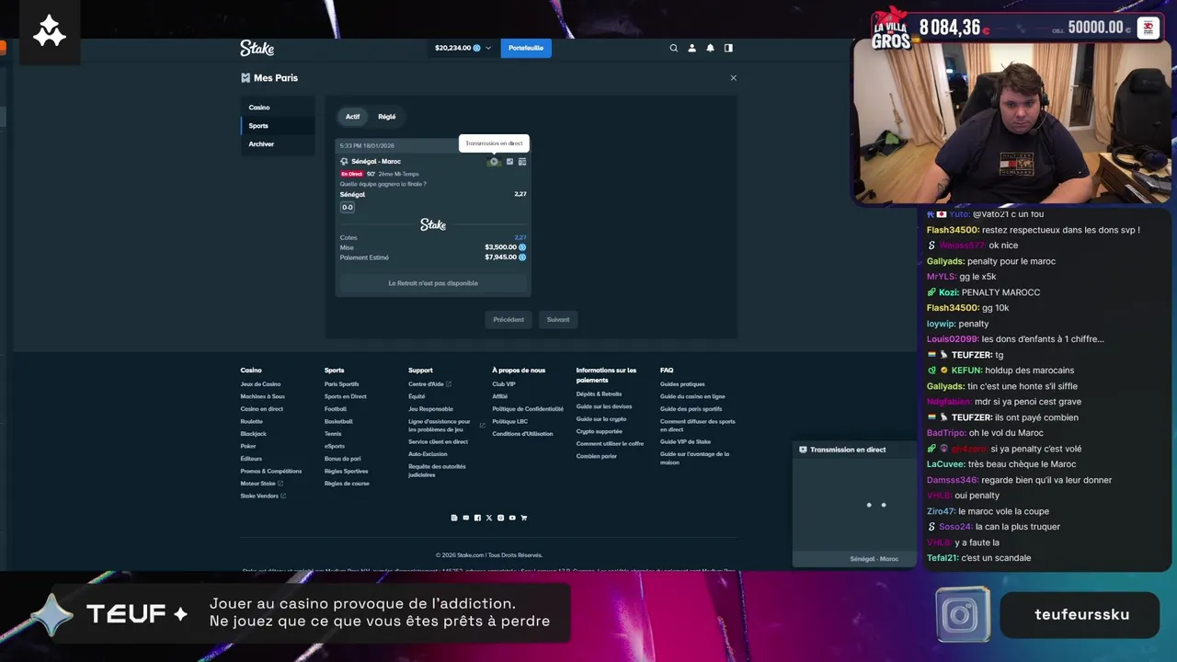
Task: Select the Sports category in Mes Paris
Action: (278, 126)
